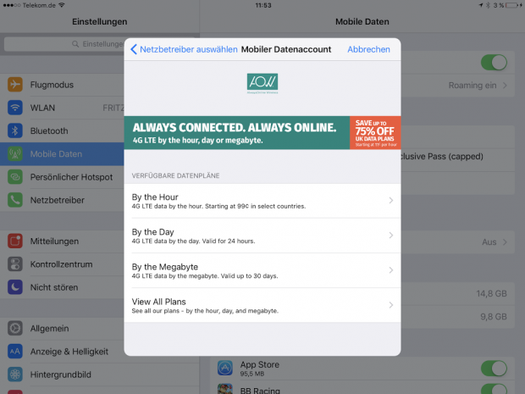Open the By the Day plan chevron
Screen dimensions: 525x394
[390, 236]
